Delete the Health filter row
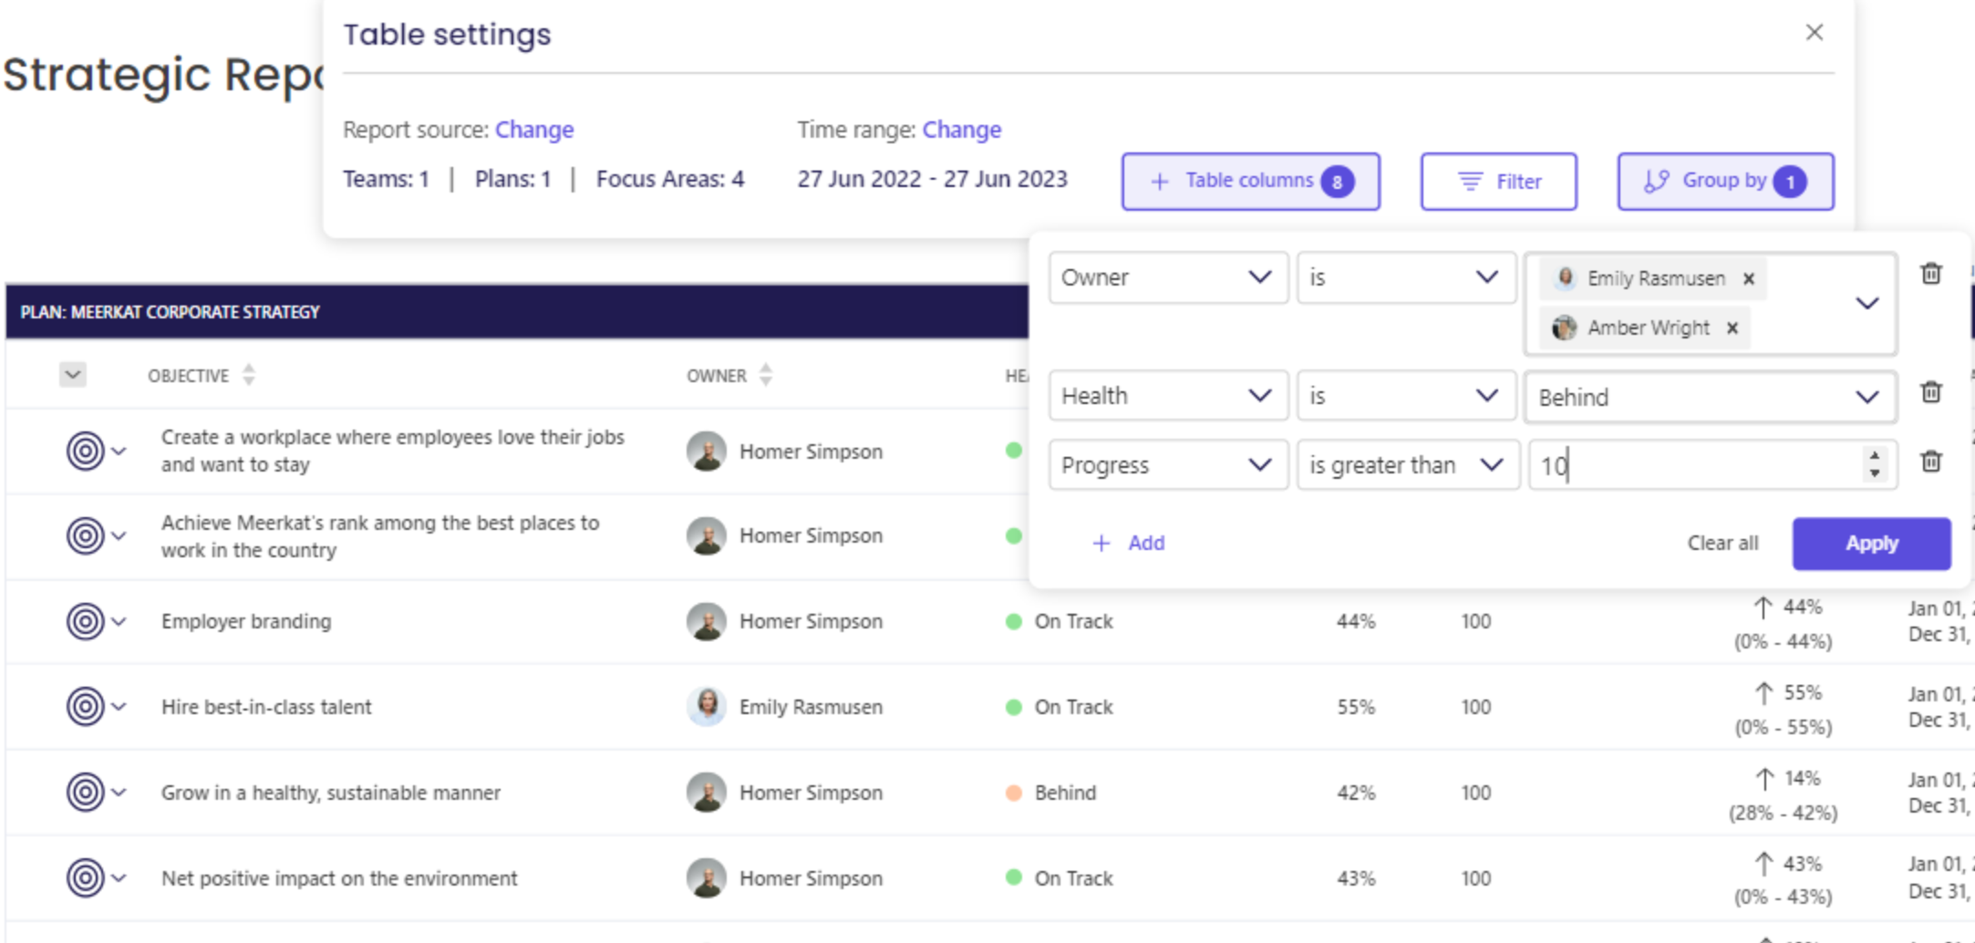This screenshot has width=1975, height=943. 1930,392
